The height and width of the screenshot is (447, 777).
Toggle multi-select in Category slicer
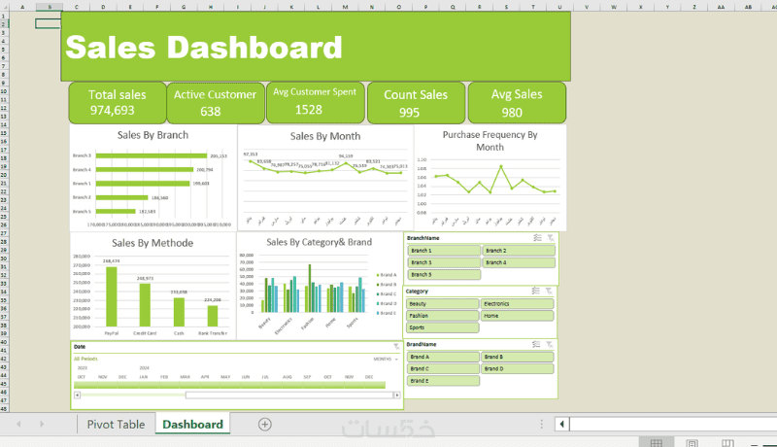click(536, 291)
